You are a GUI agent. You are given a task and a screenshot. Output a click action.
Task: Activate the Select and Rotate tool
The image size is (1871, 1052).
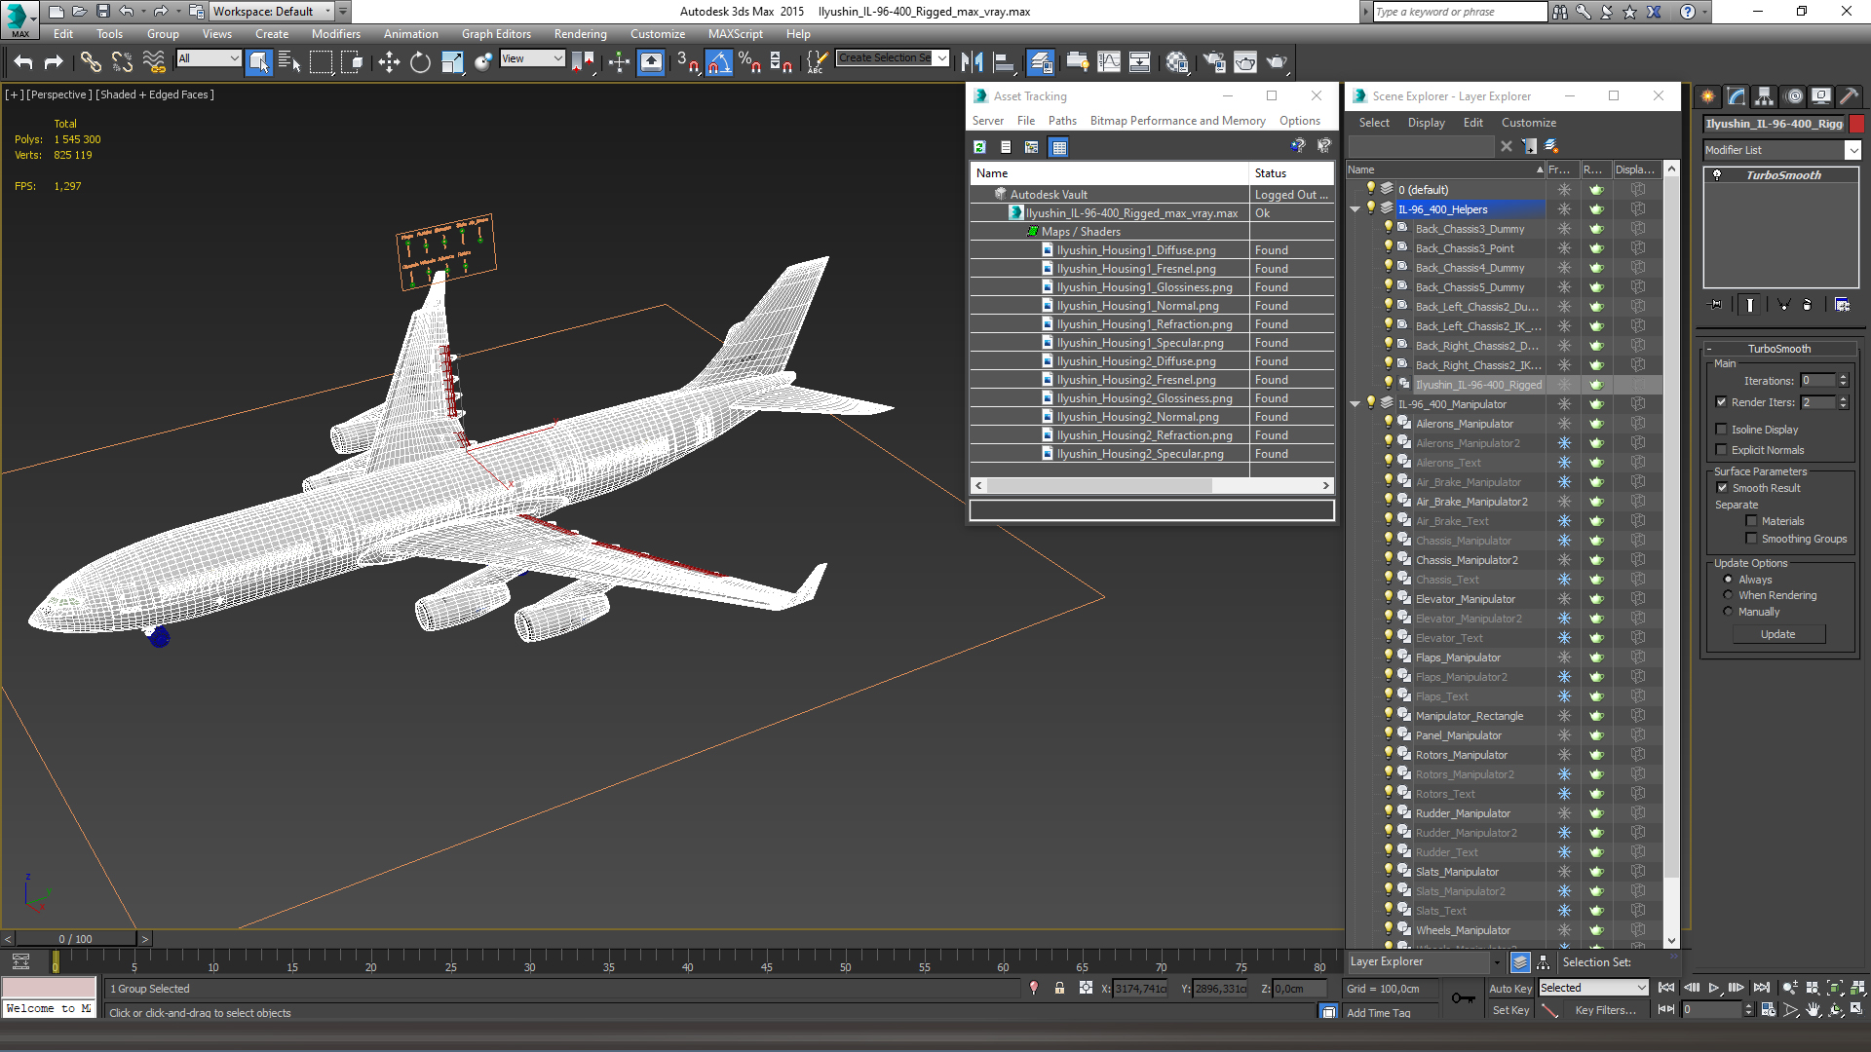(x=420, y=62)
